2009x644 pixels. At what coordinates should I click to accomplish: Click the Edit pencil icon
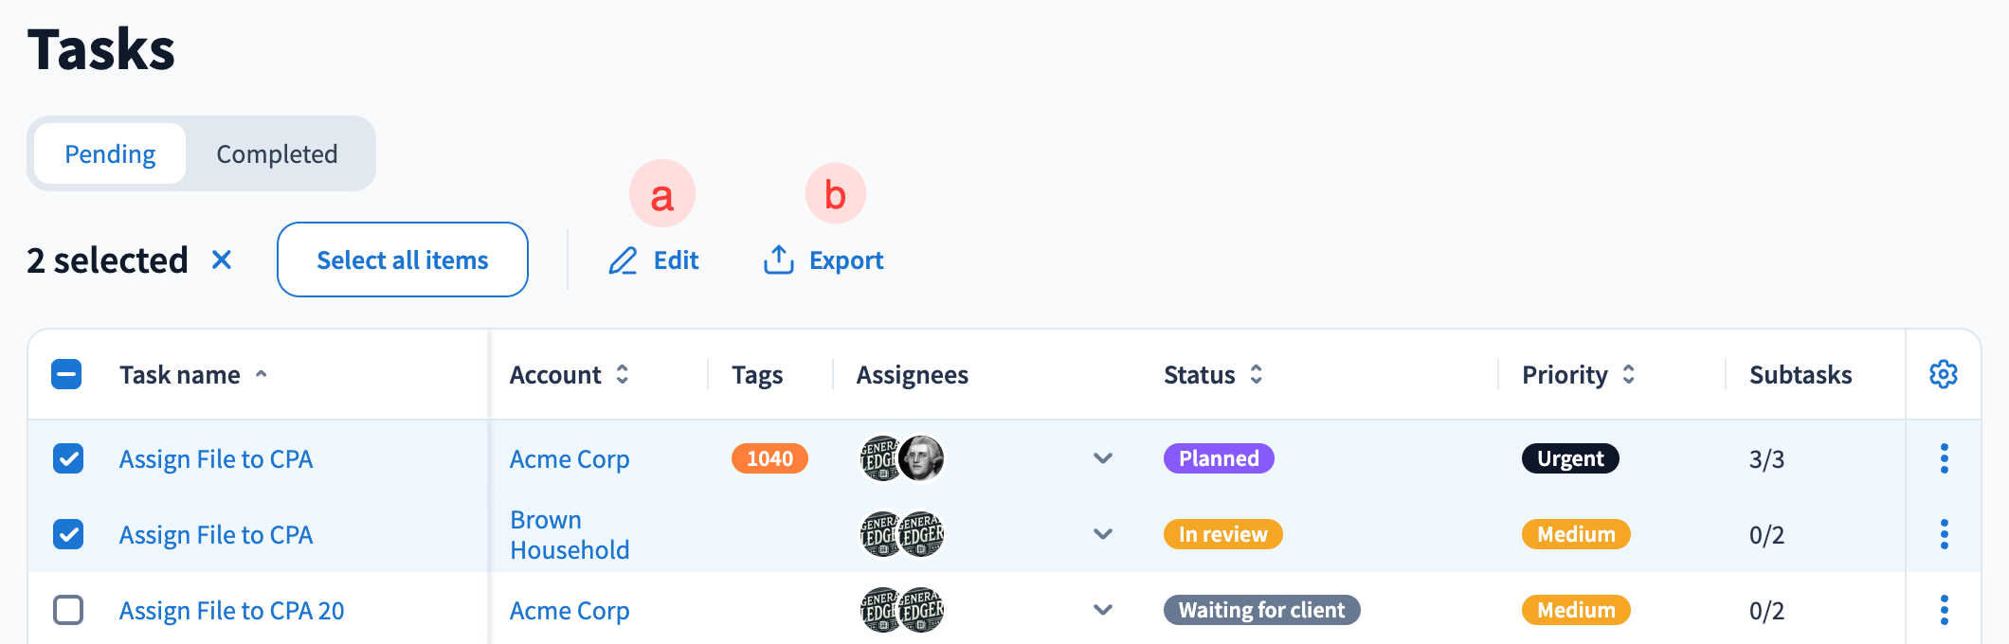[x=623, y=260]
